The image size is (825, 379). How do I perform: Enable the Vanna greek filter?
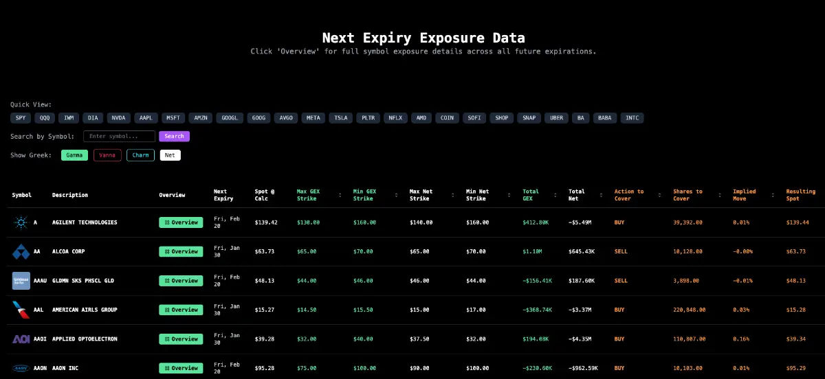[x=107, y=155]
